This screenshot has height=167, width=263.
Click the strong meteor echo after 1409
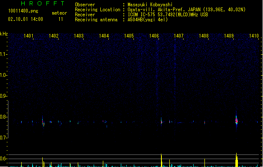point(237,121)
